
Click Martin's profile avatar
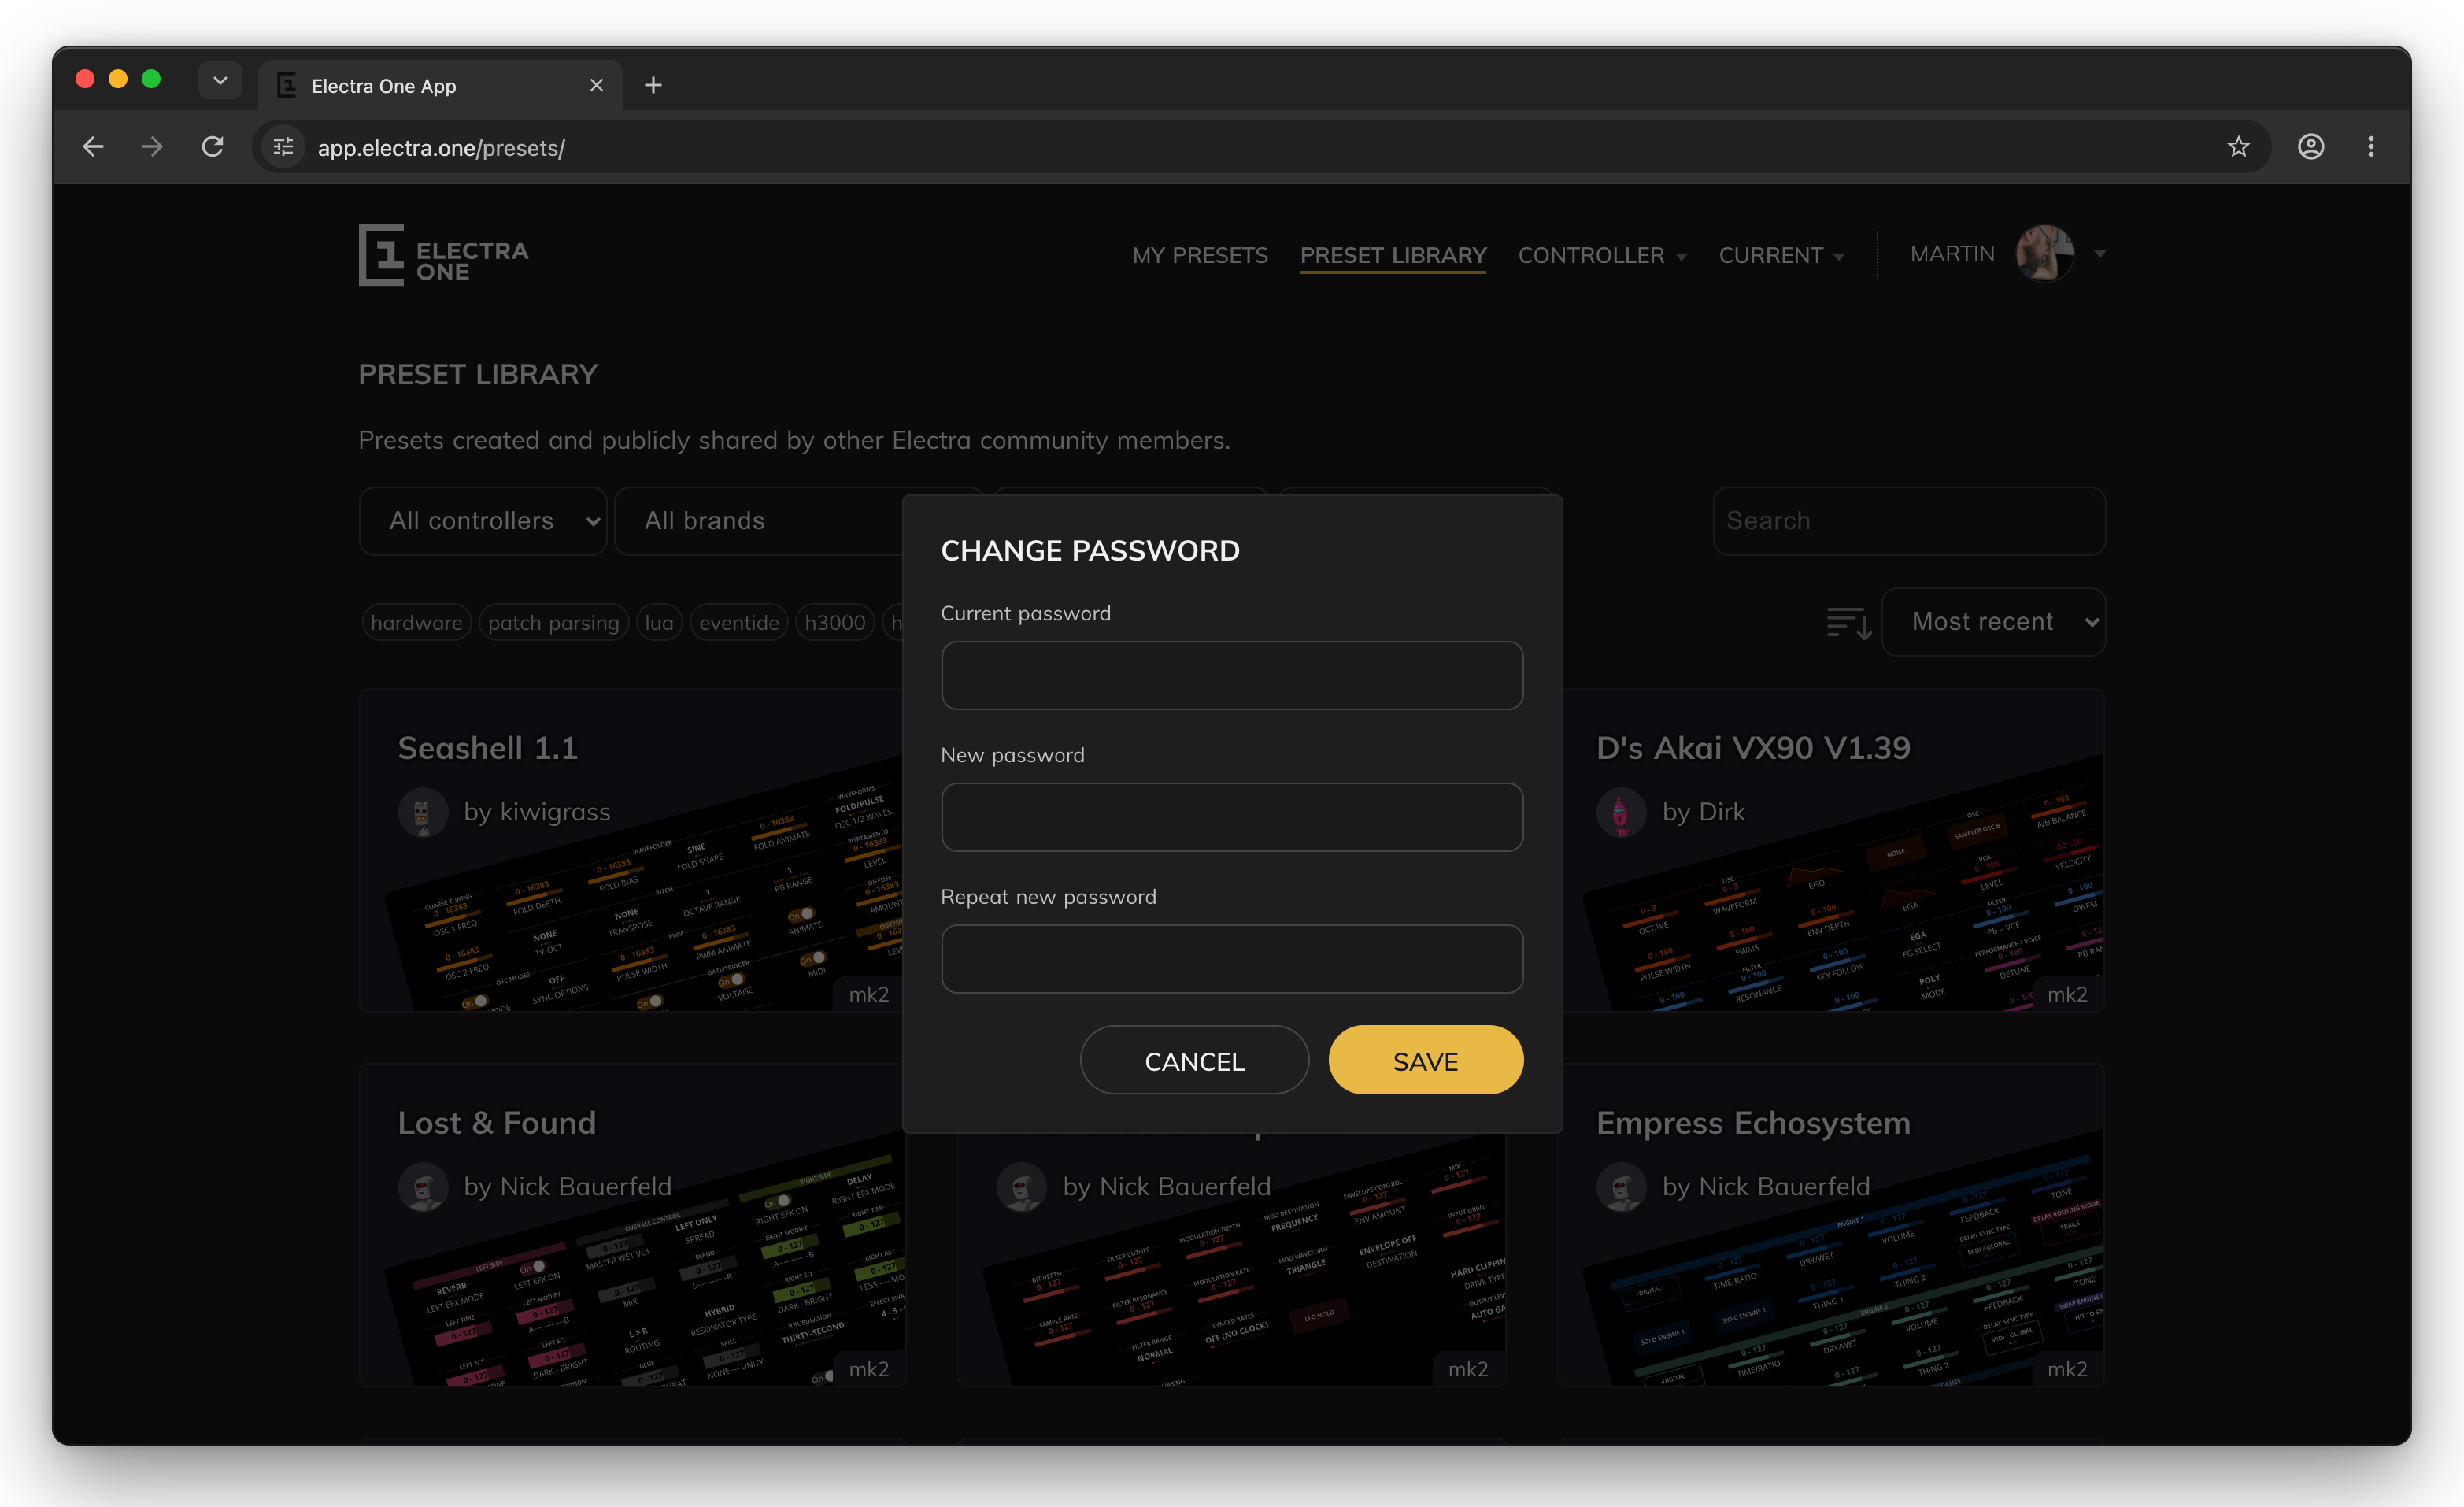pyautogui.click(x=2045, y=254)
